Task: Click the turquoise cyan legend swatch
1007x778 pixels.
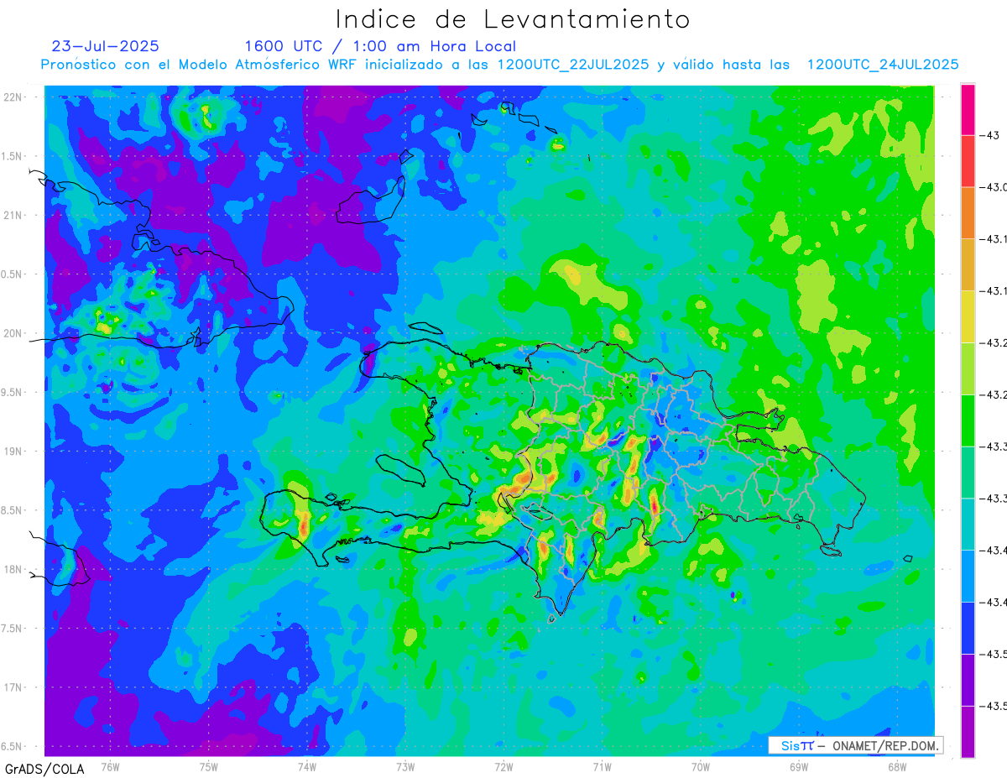Action: [x=968, y=525]
